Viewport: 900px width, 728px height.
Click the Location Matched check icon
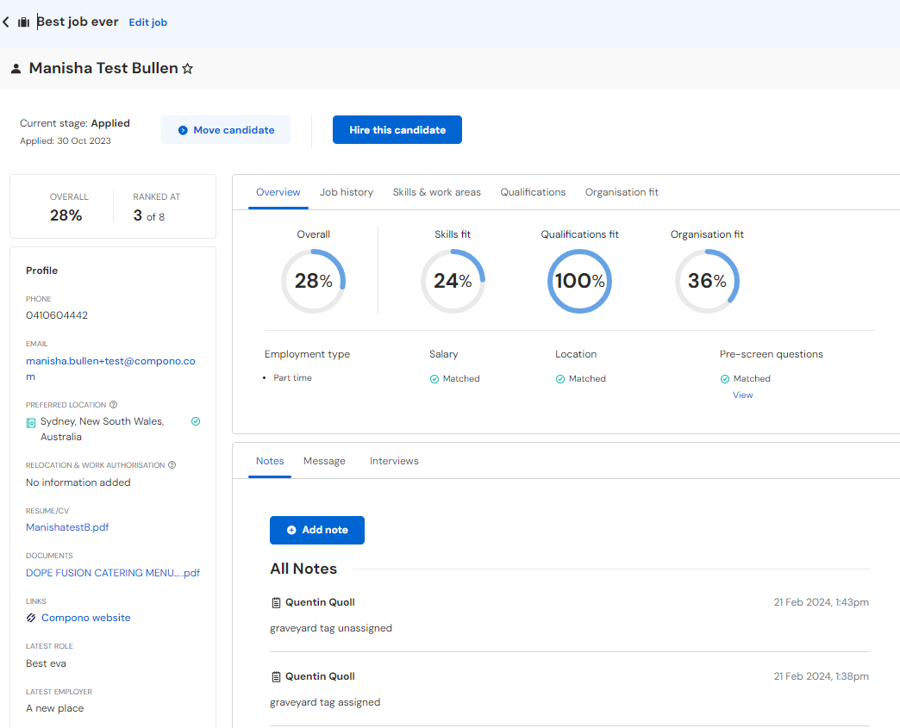[x=560, y=379]
